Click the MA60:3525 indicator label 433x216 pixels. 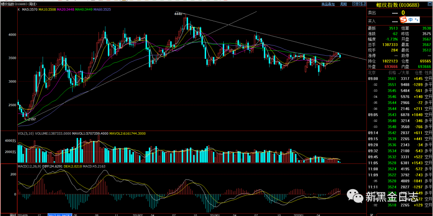[102, 9]
